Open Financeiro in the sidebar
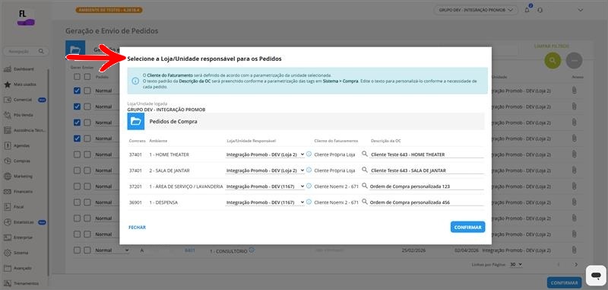The height and width of the screenshot is (290, 608). [x=18, y=191]
